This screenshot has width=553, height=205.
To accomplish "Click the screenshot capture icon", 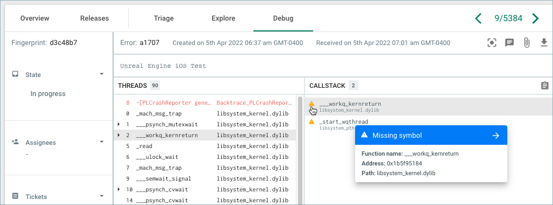I will point(492,43).
